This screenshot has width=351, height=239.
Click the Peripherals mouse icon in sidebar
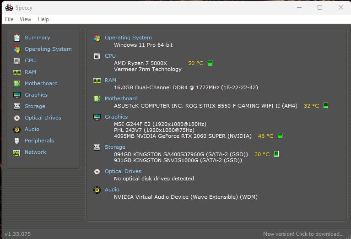[x=17, y=141]
